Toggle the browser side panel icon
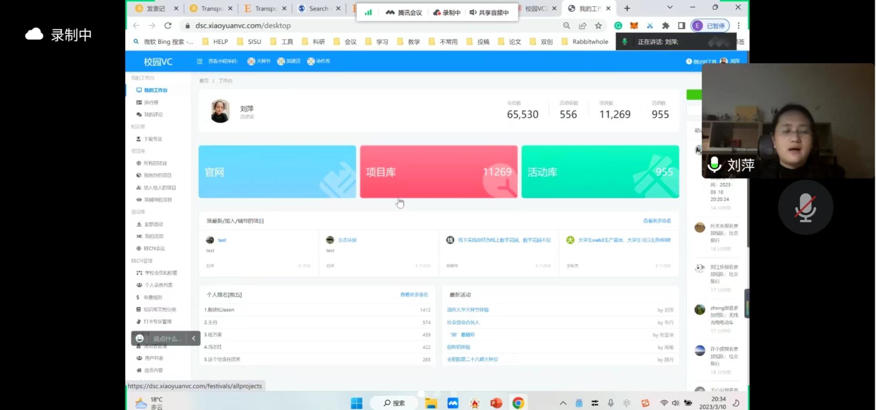The height and width of the screenshot is (410, 876). coord(681,26)
